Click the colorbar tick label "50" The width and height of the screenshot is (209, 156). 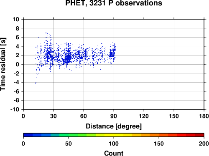point(69,143)
